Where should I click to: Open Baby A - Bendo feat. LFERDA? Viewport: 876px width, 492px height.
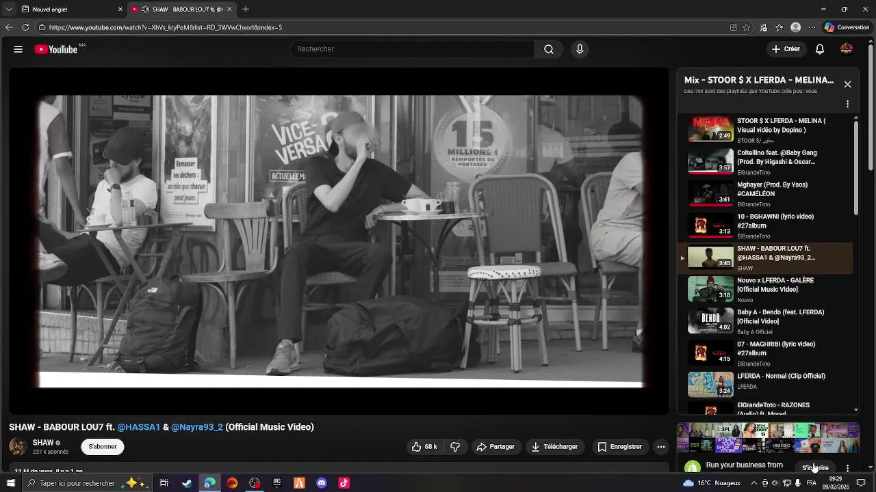764,321
